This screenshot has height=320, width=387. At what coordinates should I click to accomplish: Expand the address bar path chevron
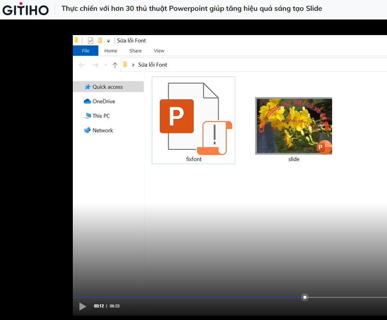(133, 65)
